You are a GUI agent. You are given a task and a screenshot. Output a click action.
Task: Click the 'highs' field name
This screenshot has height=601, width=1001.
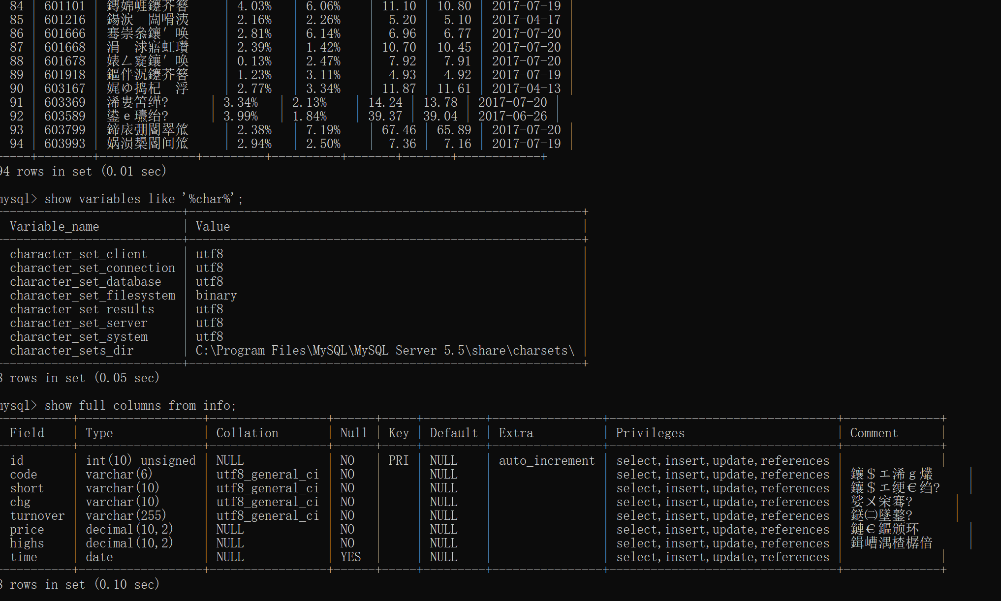point(27,543)
